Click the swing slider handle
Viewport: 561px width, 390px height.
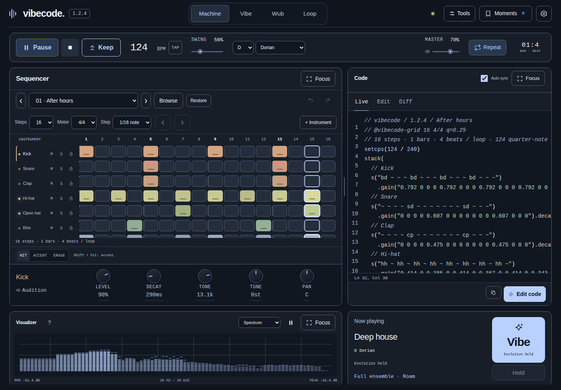(200, 51)
